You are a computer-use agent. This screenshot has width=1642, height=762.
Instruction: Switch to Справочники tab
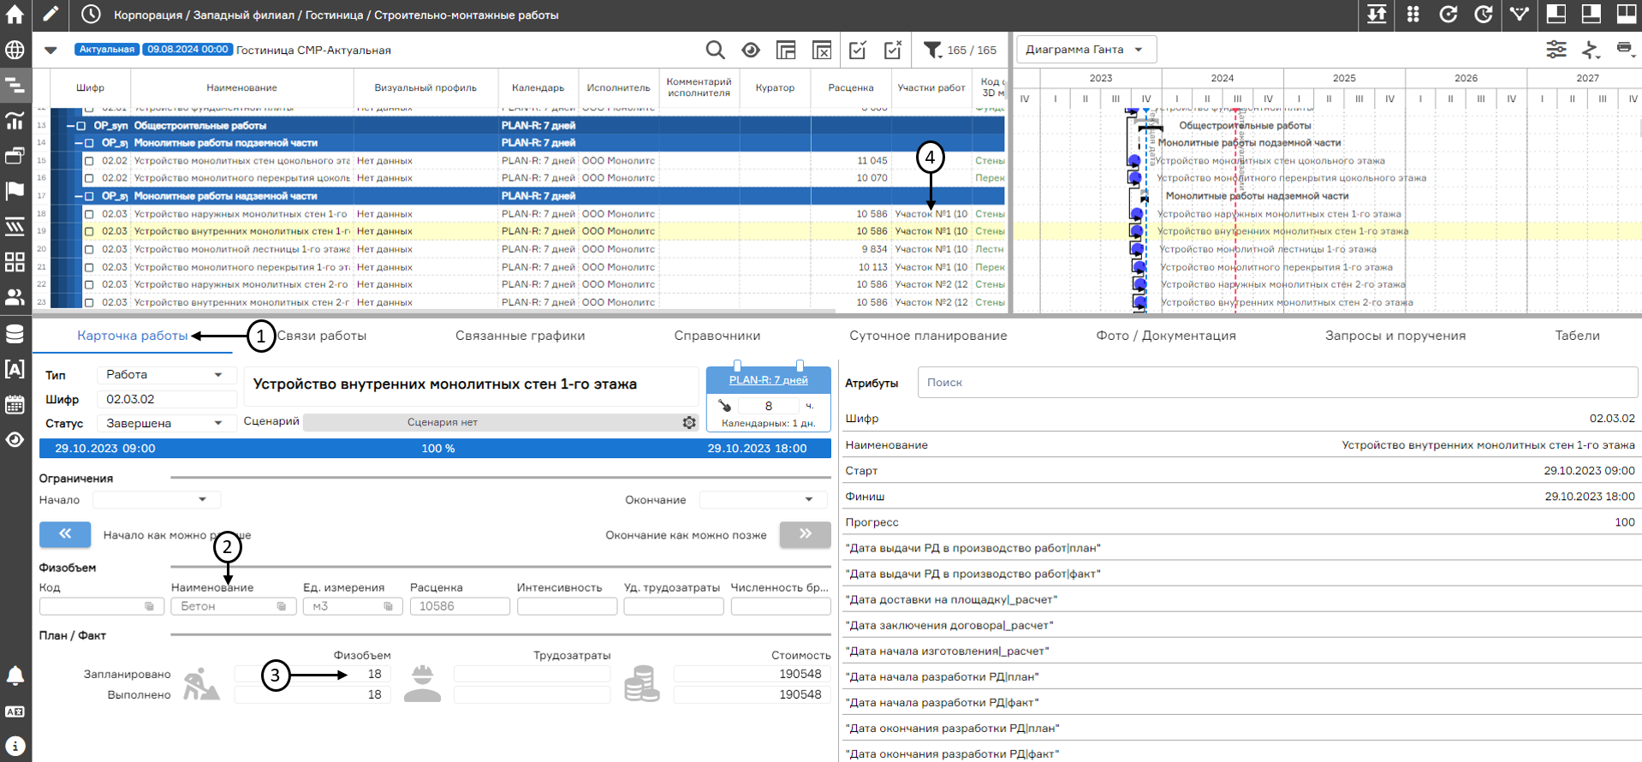717,336
